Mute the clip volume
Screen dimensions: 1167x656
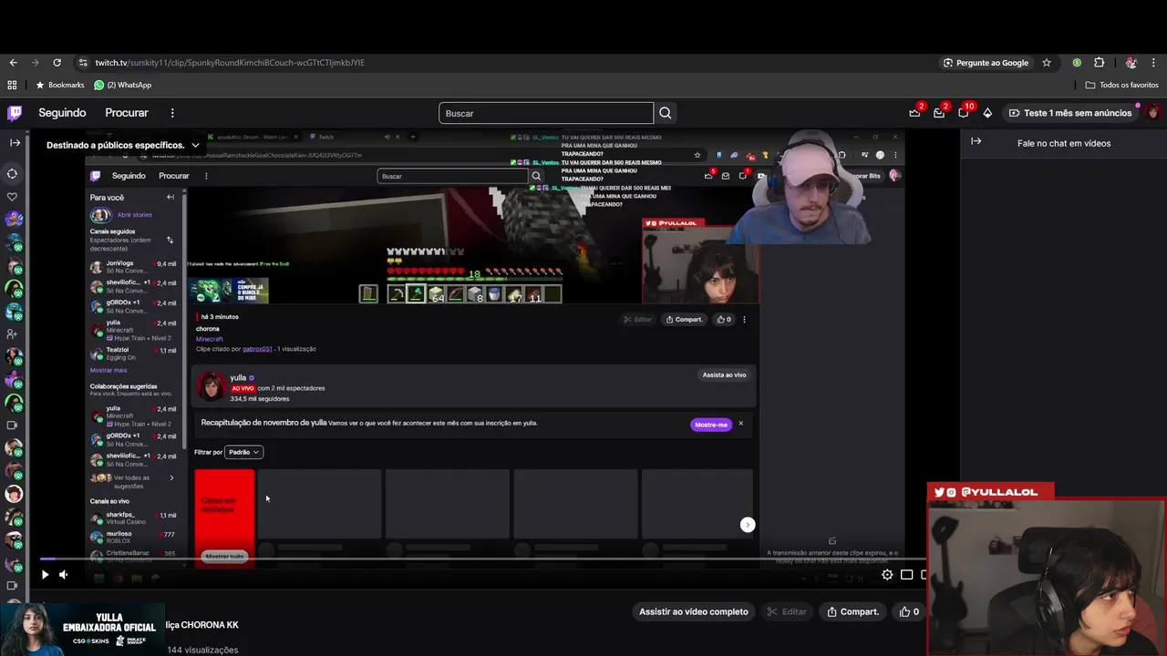[x=63, y=575]
